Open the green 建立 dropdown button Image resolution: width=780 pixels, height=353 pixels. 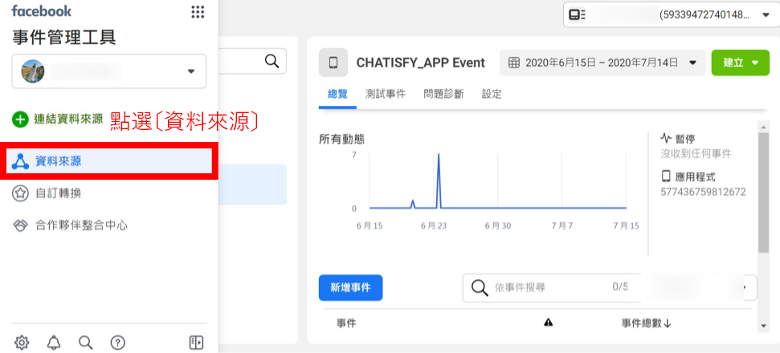tap(734, 63)
